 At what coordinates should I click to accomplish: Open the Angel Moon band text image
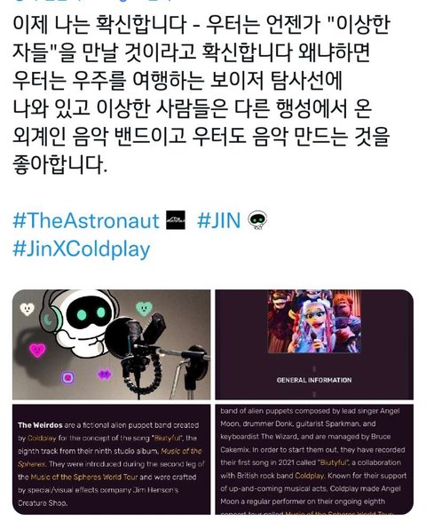(314, 459)
